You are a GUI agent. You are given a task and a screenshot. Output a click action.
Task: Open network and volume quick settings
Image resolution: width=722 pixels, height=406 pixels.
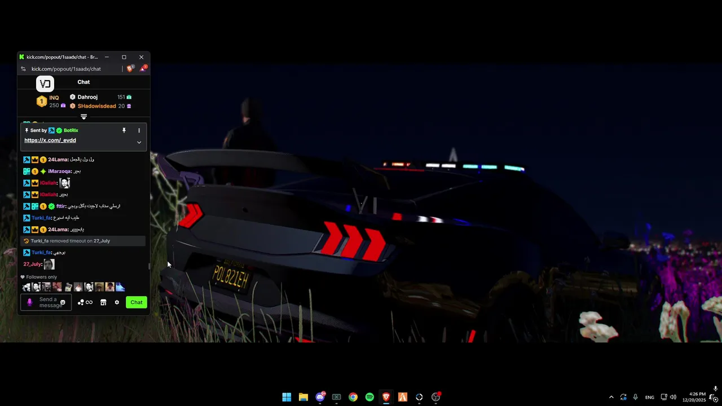(x=668, y=397)
